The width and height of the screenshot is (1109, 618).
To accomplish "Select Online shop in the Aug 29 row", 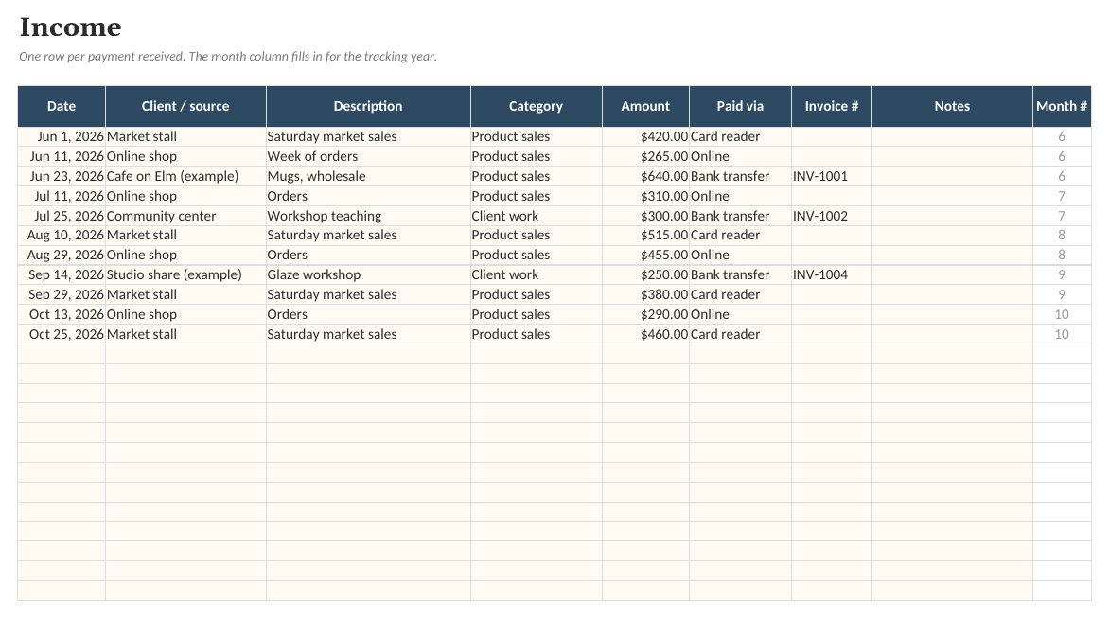I will coord(185,255).
